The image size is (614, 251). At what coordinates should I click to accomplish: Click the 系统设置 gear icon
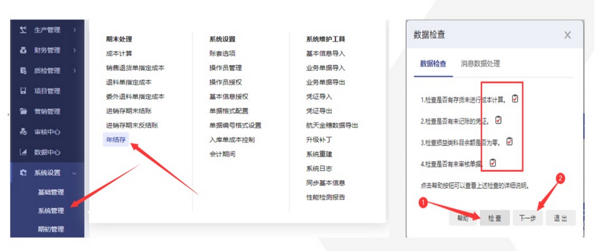[x=23, y=173]
